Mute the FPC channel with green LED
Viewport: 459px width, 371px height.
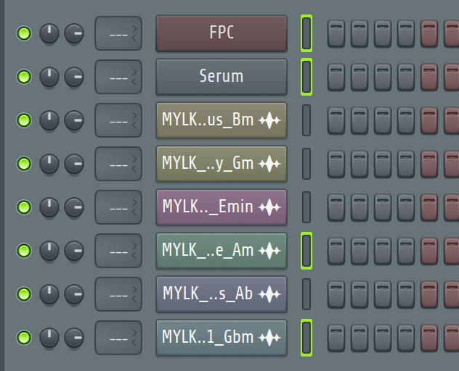[24, 33]
